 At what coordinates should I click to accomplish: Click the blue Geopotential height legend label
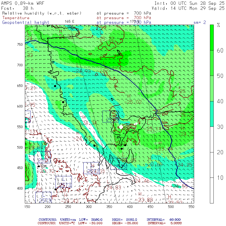point(26,22)
